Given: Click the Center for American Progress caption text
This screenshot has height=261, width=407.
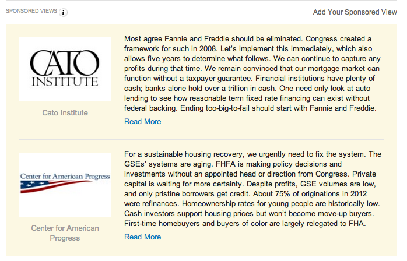Looking at the screenshot, I should point(65,233).
